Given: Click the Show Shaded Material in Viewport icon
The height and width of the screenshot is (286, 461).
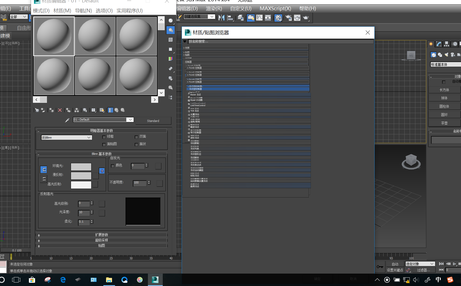Looking at the screenshot, I should (102, 110).
